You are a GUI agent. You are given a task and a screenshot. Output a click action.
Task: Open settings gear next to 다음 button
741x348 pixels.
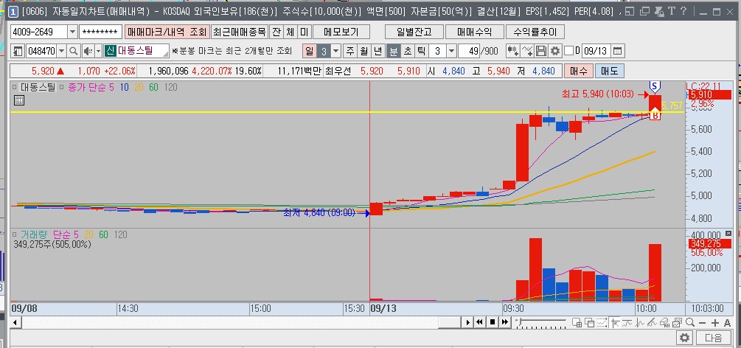click(x=685, y=338)
